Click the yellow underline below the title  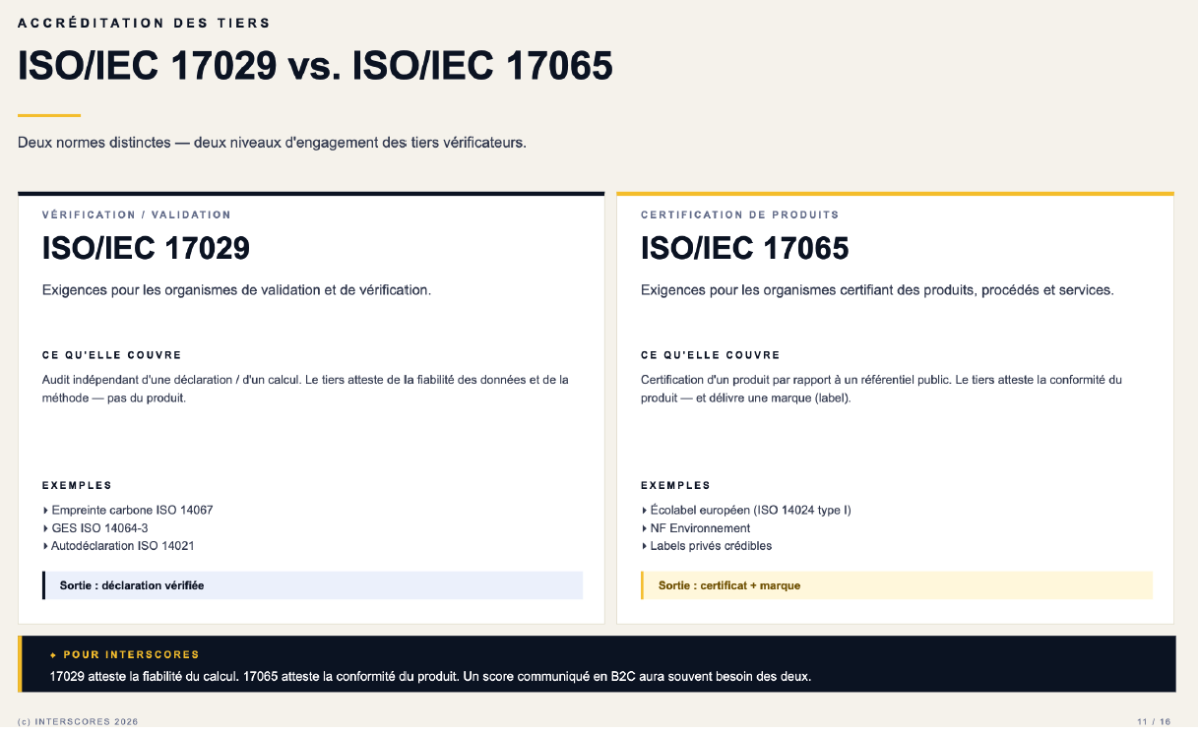(x=49, y=115)
